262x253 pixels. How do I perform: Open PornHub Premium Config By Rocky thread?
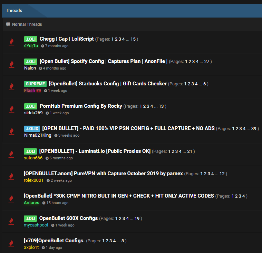81,106
